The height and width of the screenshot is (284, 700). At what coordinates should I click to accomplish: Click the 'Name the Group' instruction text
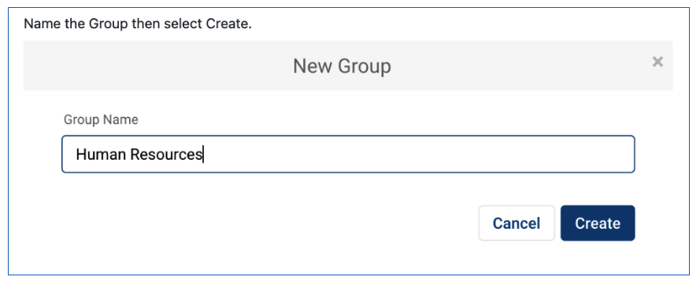click(x=76, y=24)
